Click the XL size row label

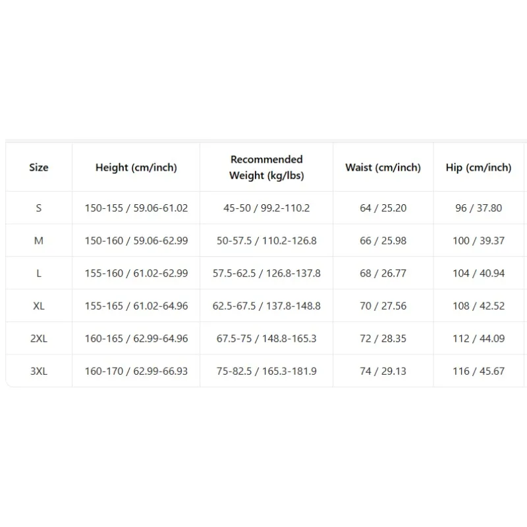39,306
